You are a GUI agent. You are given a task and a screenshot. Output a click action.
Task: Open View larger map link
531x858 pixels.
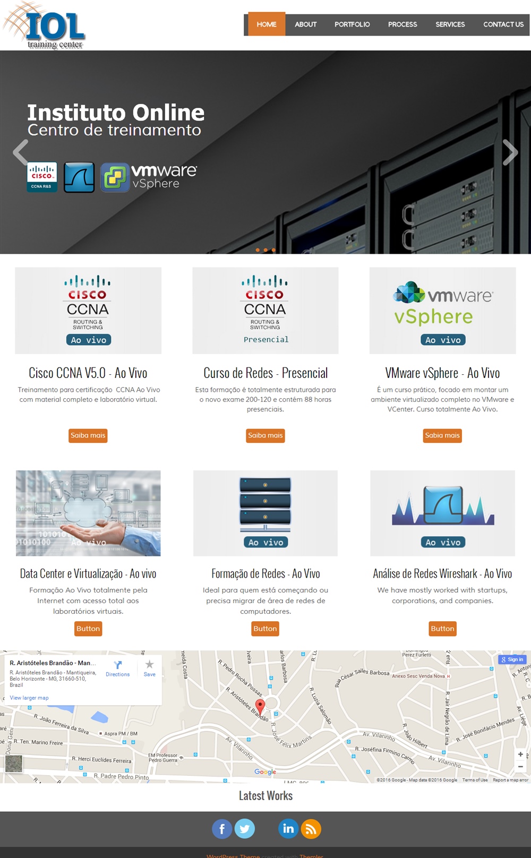coord(29,698)
